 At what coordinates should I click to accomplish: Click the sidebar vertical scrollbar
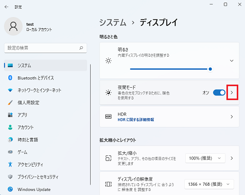[90, 125]
